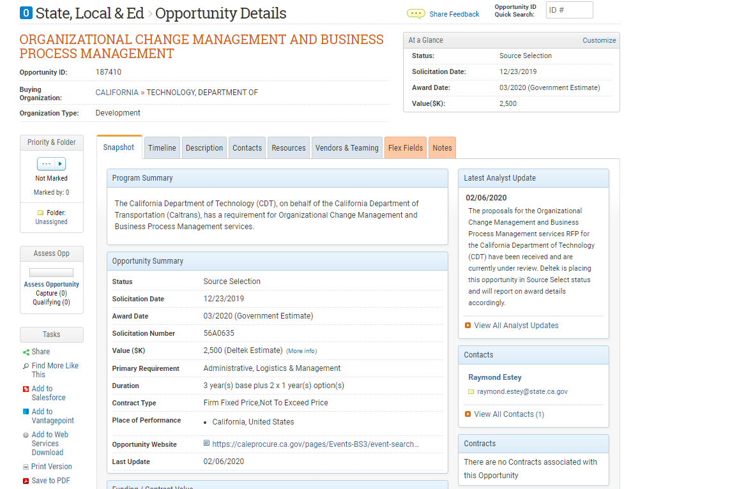This screenshot has width=753, height=489.
Task: Click the Opportunity ID quick search field
Action: [x=569, y=10]
